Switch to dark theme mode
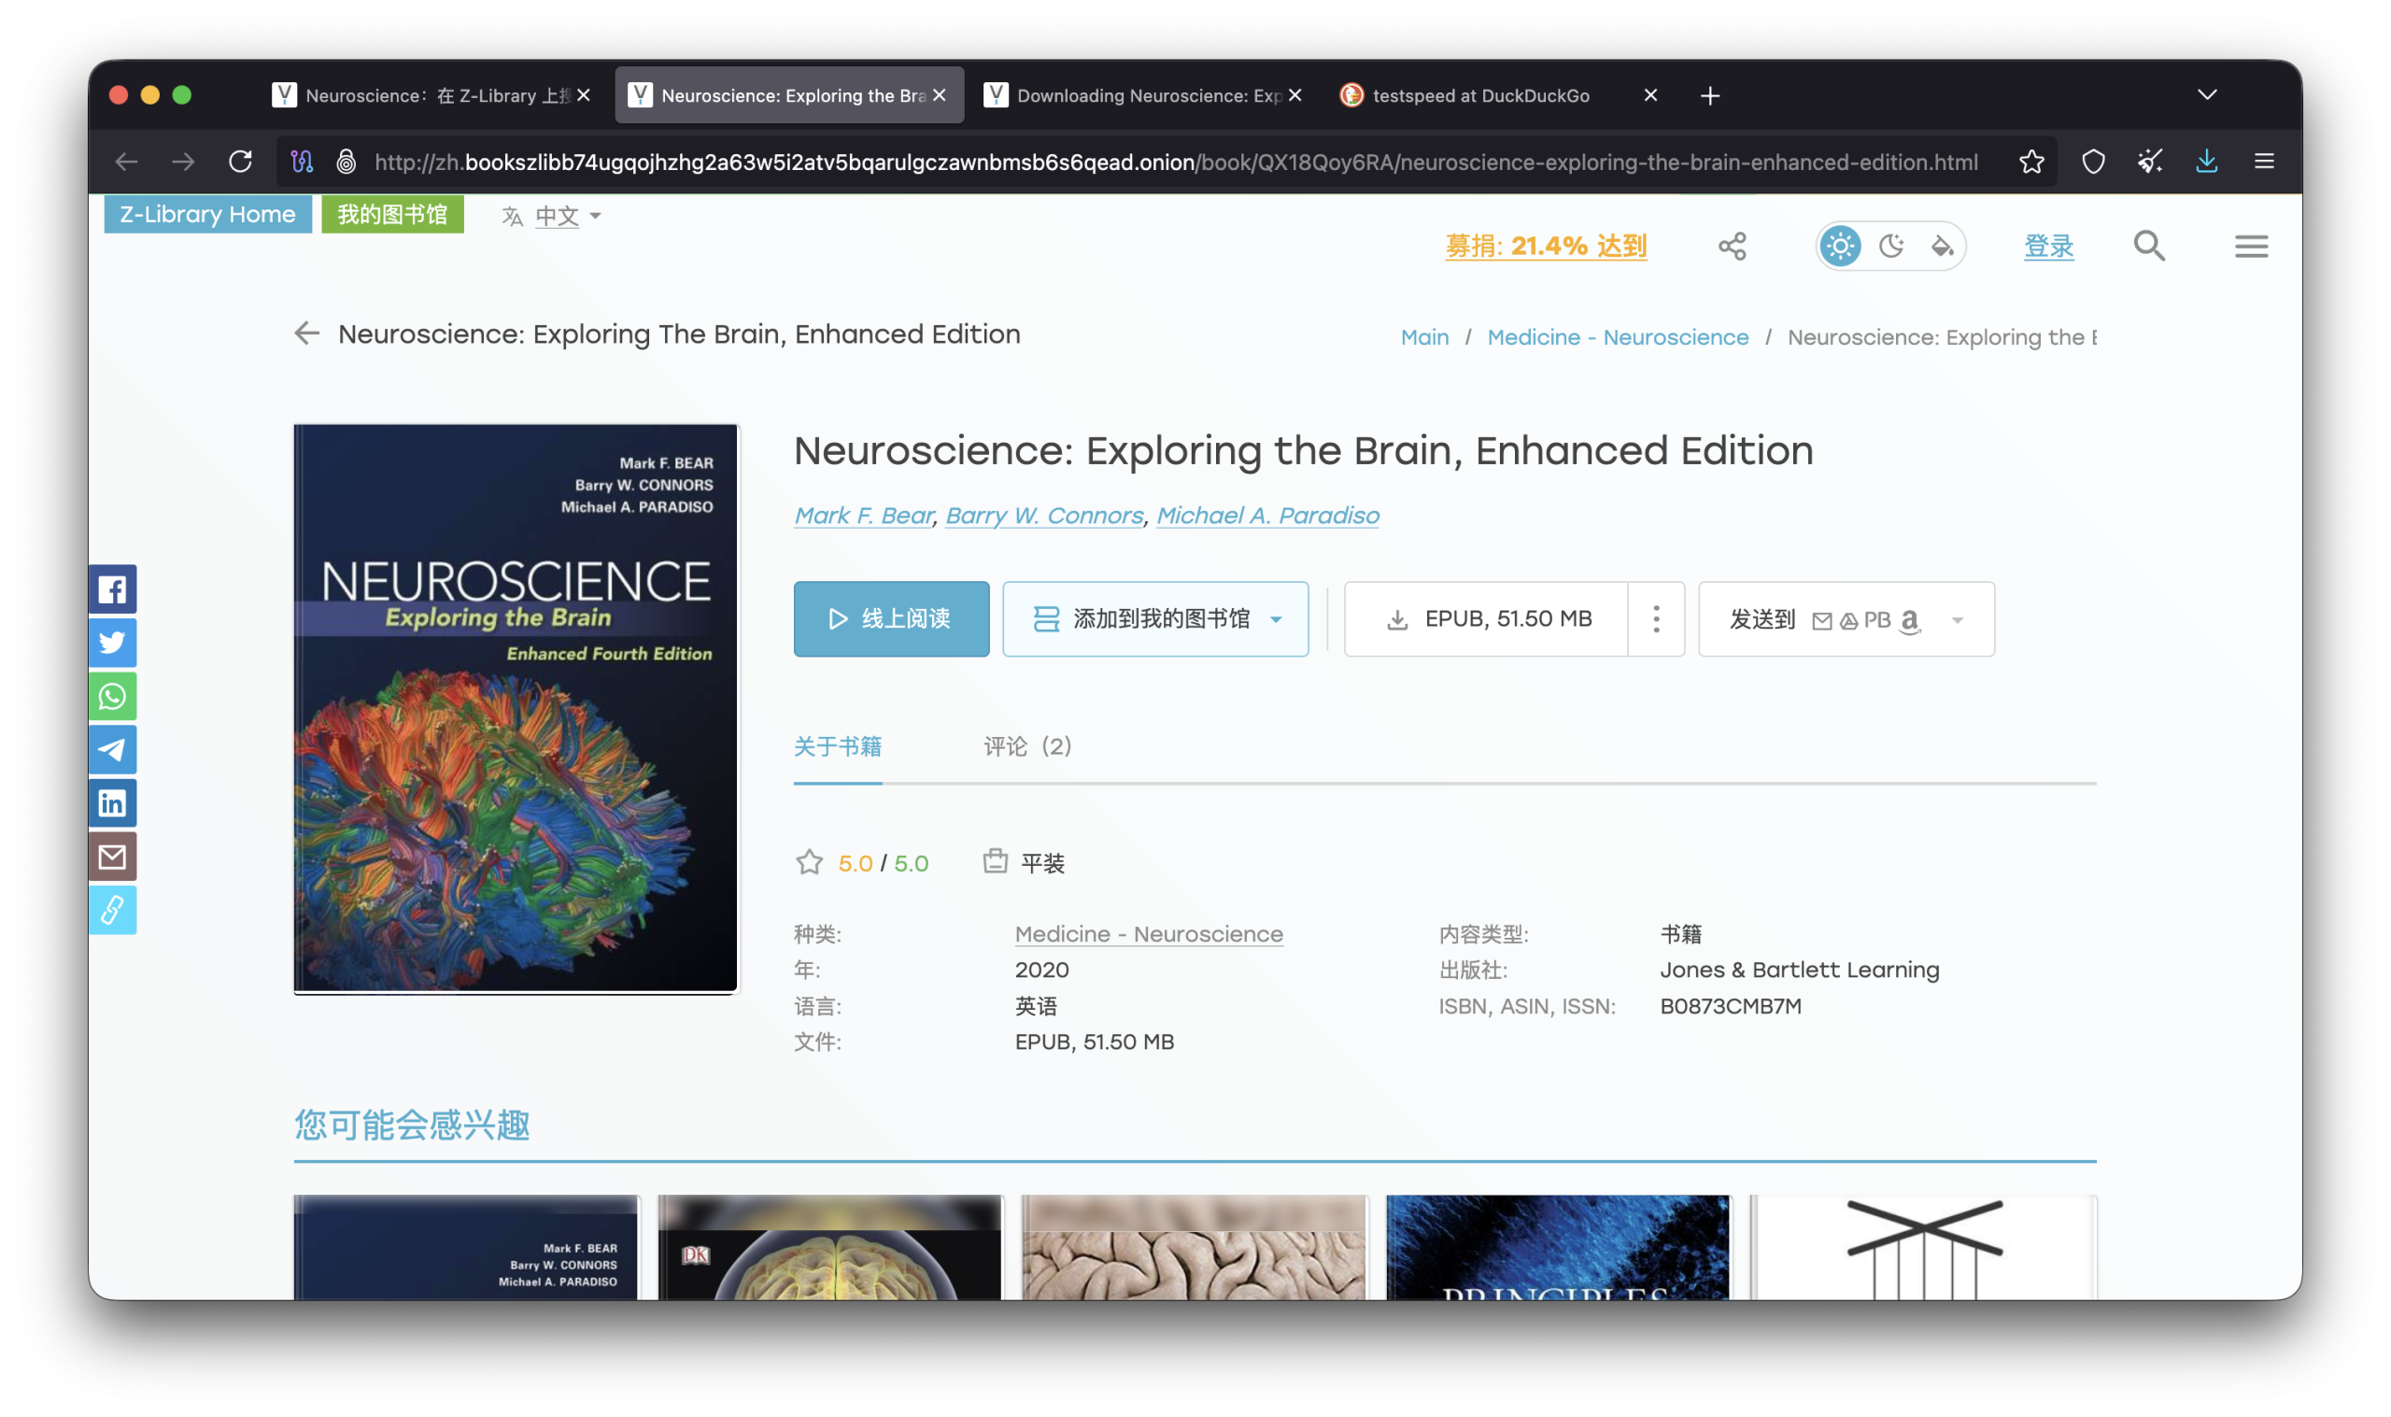 [x=1890, y=247]
